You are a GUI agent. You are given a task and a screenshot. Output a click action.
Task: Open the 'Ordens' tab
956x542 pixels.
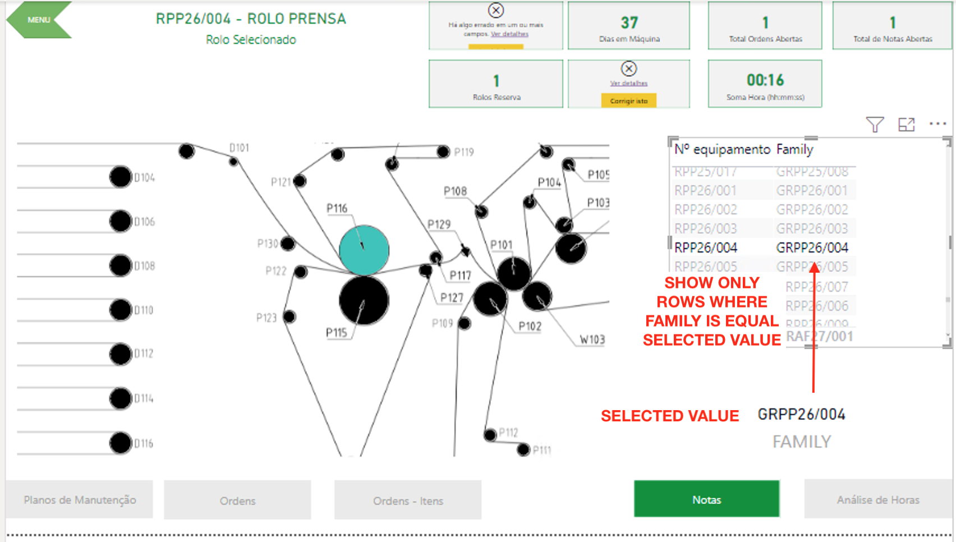237,500
